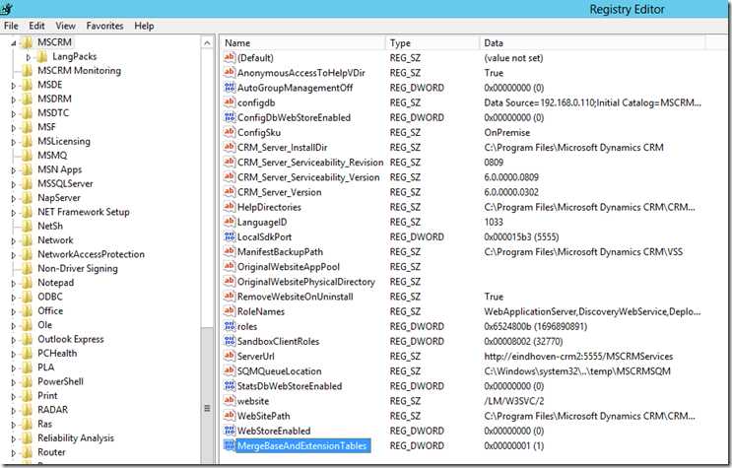Select the PCHealth registry key

pyautogui.click(x=57, y=353)
